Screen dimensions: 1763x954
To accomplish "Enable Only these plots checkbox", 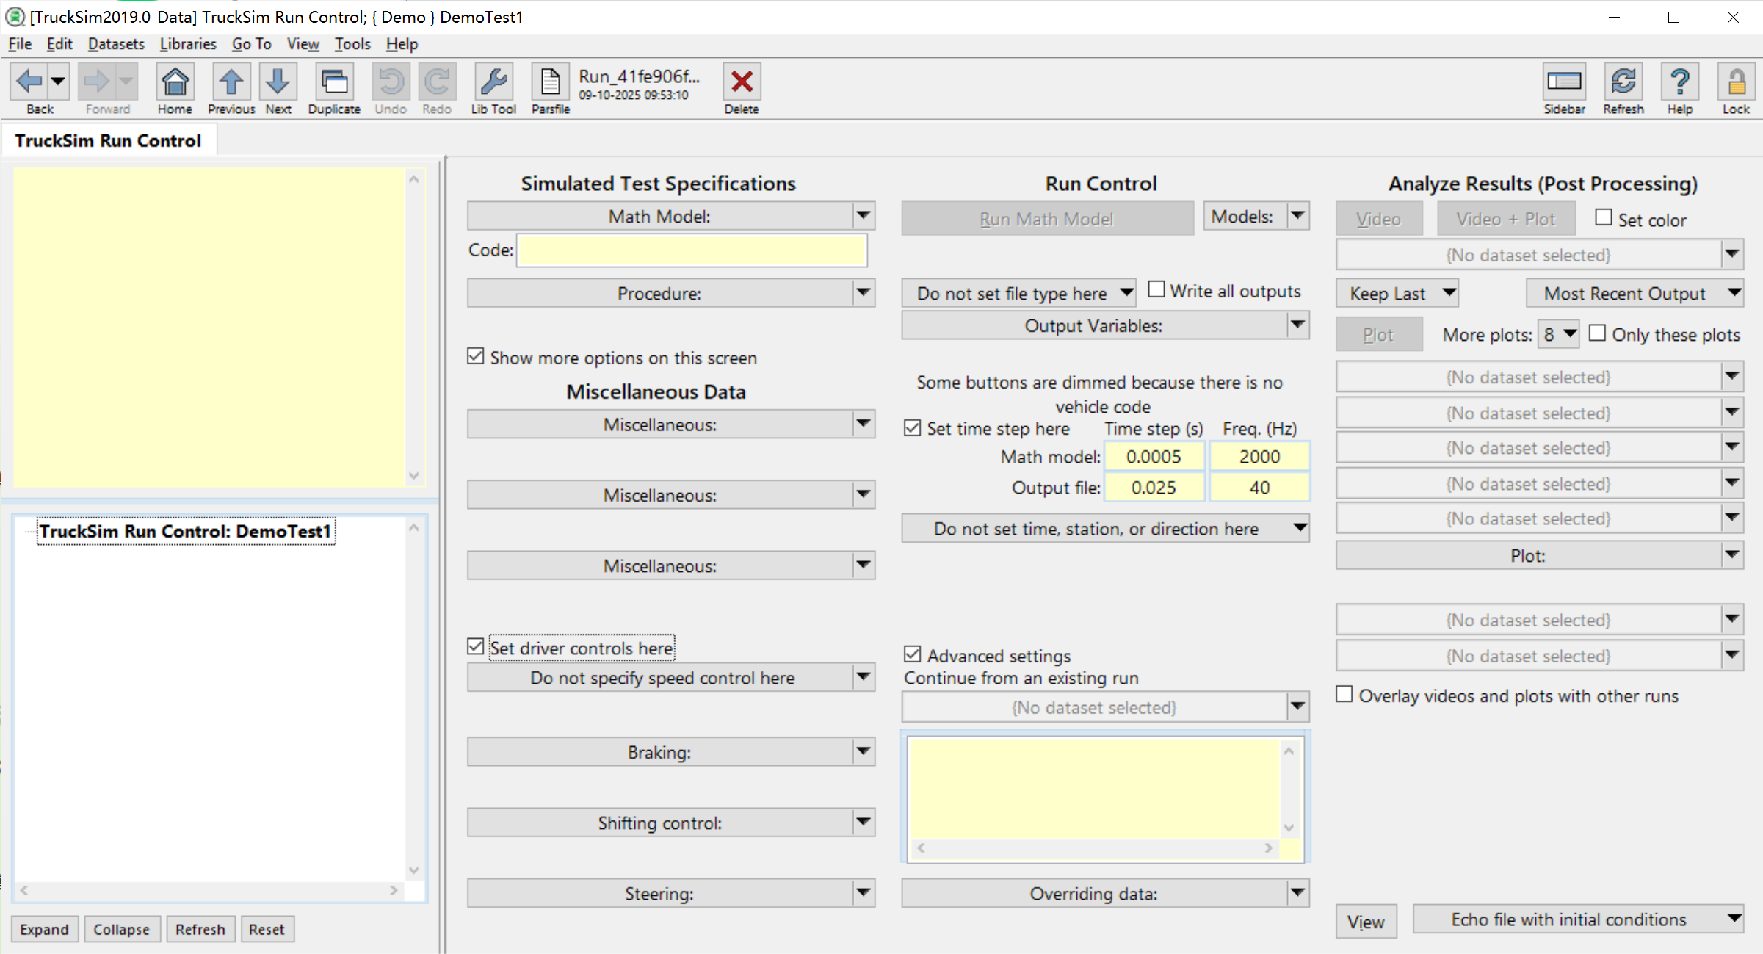I will pyautogui.click(x=1597, y=333).
